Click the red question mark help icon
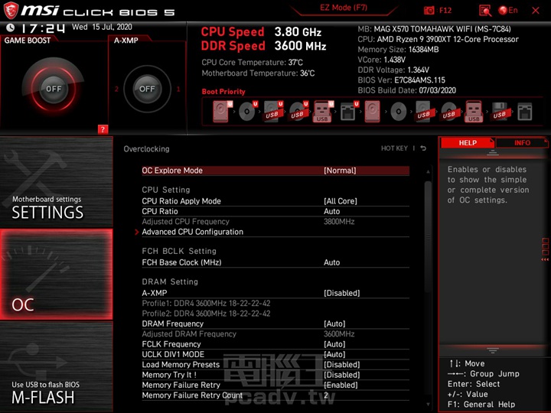Screen dimensions: 551x413 [x=103, y=129]
